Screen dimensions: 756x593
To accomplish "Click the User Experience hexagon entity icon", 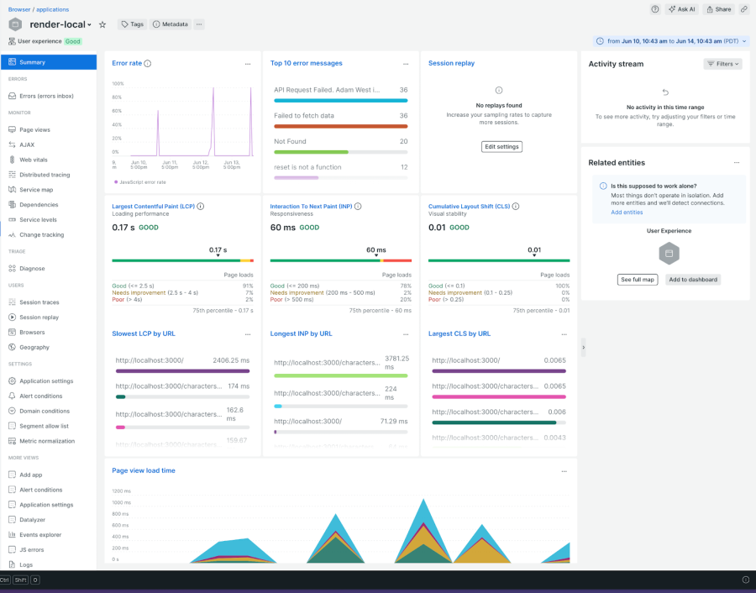I will click(x=669, y=253).
